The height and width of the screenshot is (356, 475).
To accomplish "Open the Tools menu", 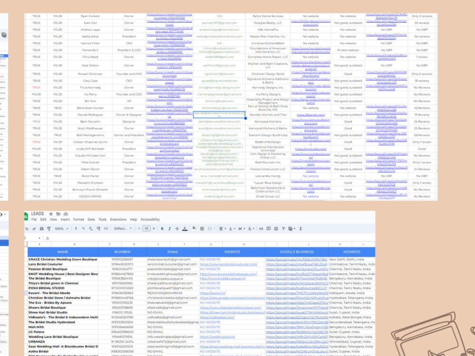I will point(103,219).
